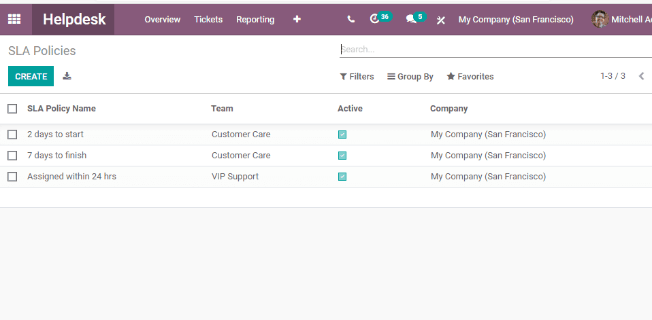
Task: Click the CREATE button
Action: pos(31,76)
